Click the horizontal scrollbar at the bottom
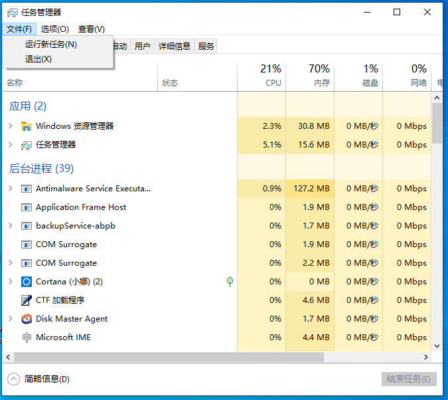 [166, 357]
